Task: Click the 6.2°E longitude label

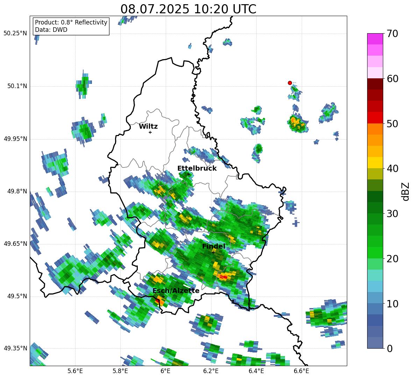Action: pyautogui.click(x=211, y=371)
